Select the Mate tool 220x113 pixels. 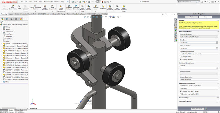pyautogui.click(x=19, y=7)
